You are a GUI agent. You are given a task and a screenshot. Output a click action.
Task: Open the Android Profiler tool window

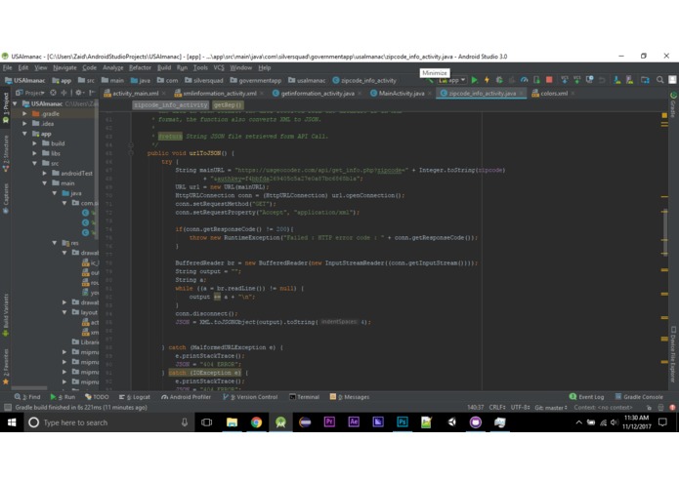186,397
